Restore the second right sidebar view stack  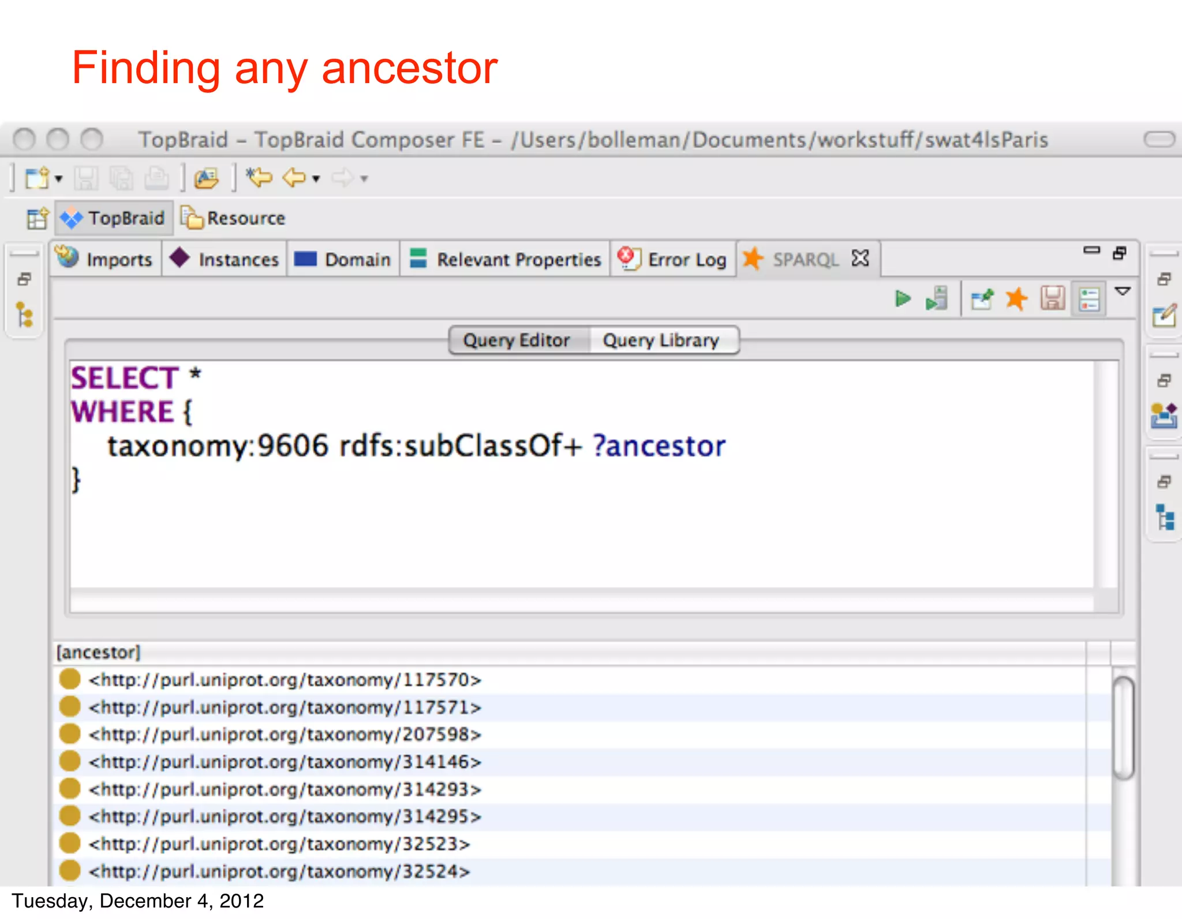click(1164, 381)
